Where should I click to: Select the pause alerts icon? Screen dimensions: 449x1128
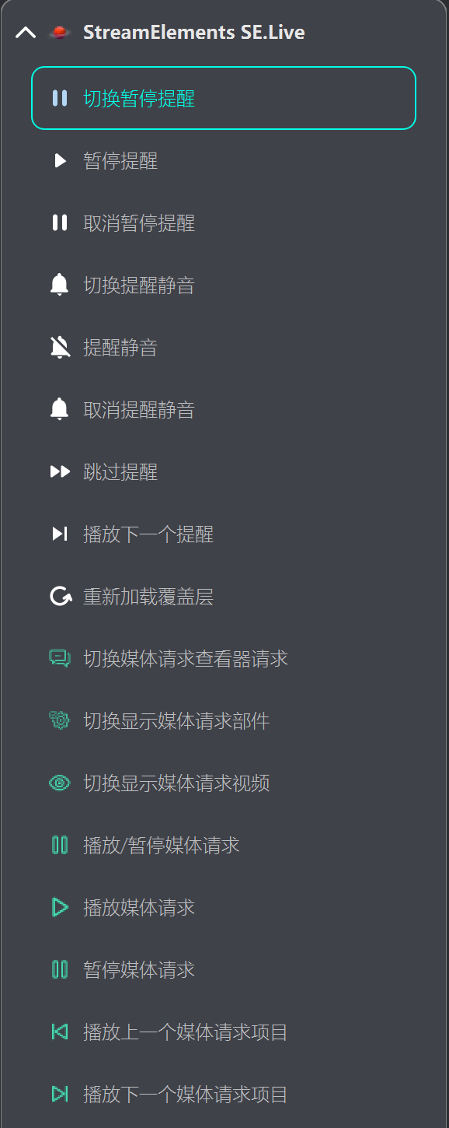pos(60,160)
